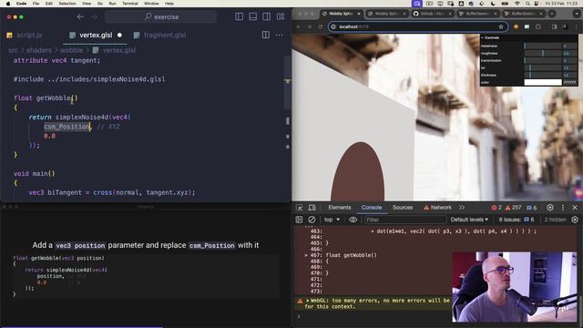Open browser side panel icon
Screen dimensions: 583x328
coord(555,26)
